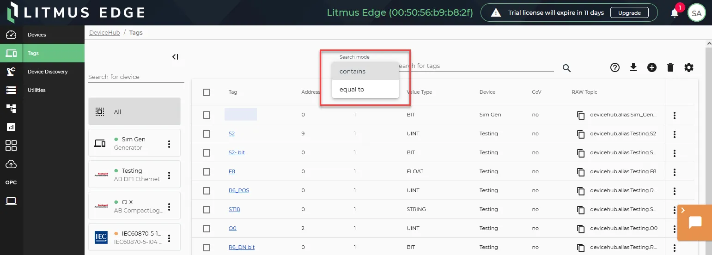Click the page vertical scrollbar
The width and height of the screenshot is (712, 255).
pyautogui.click(x=709, y=147)
